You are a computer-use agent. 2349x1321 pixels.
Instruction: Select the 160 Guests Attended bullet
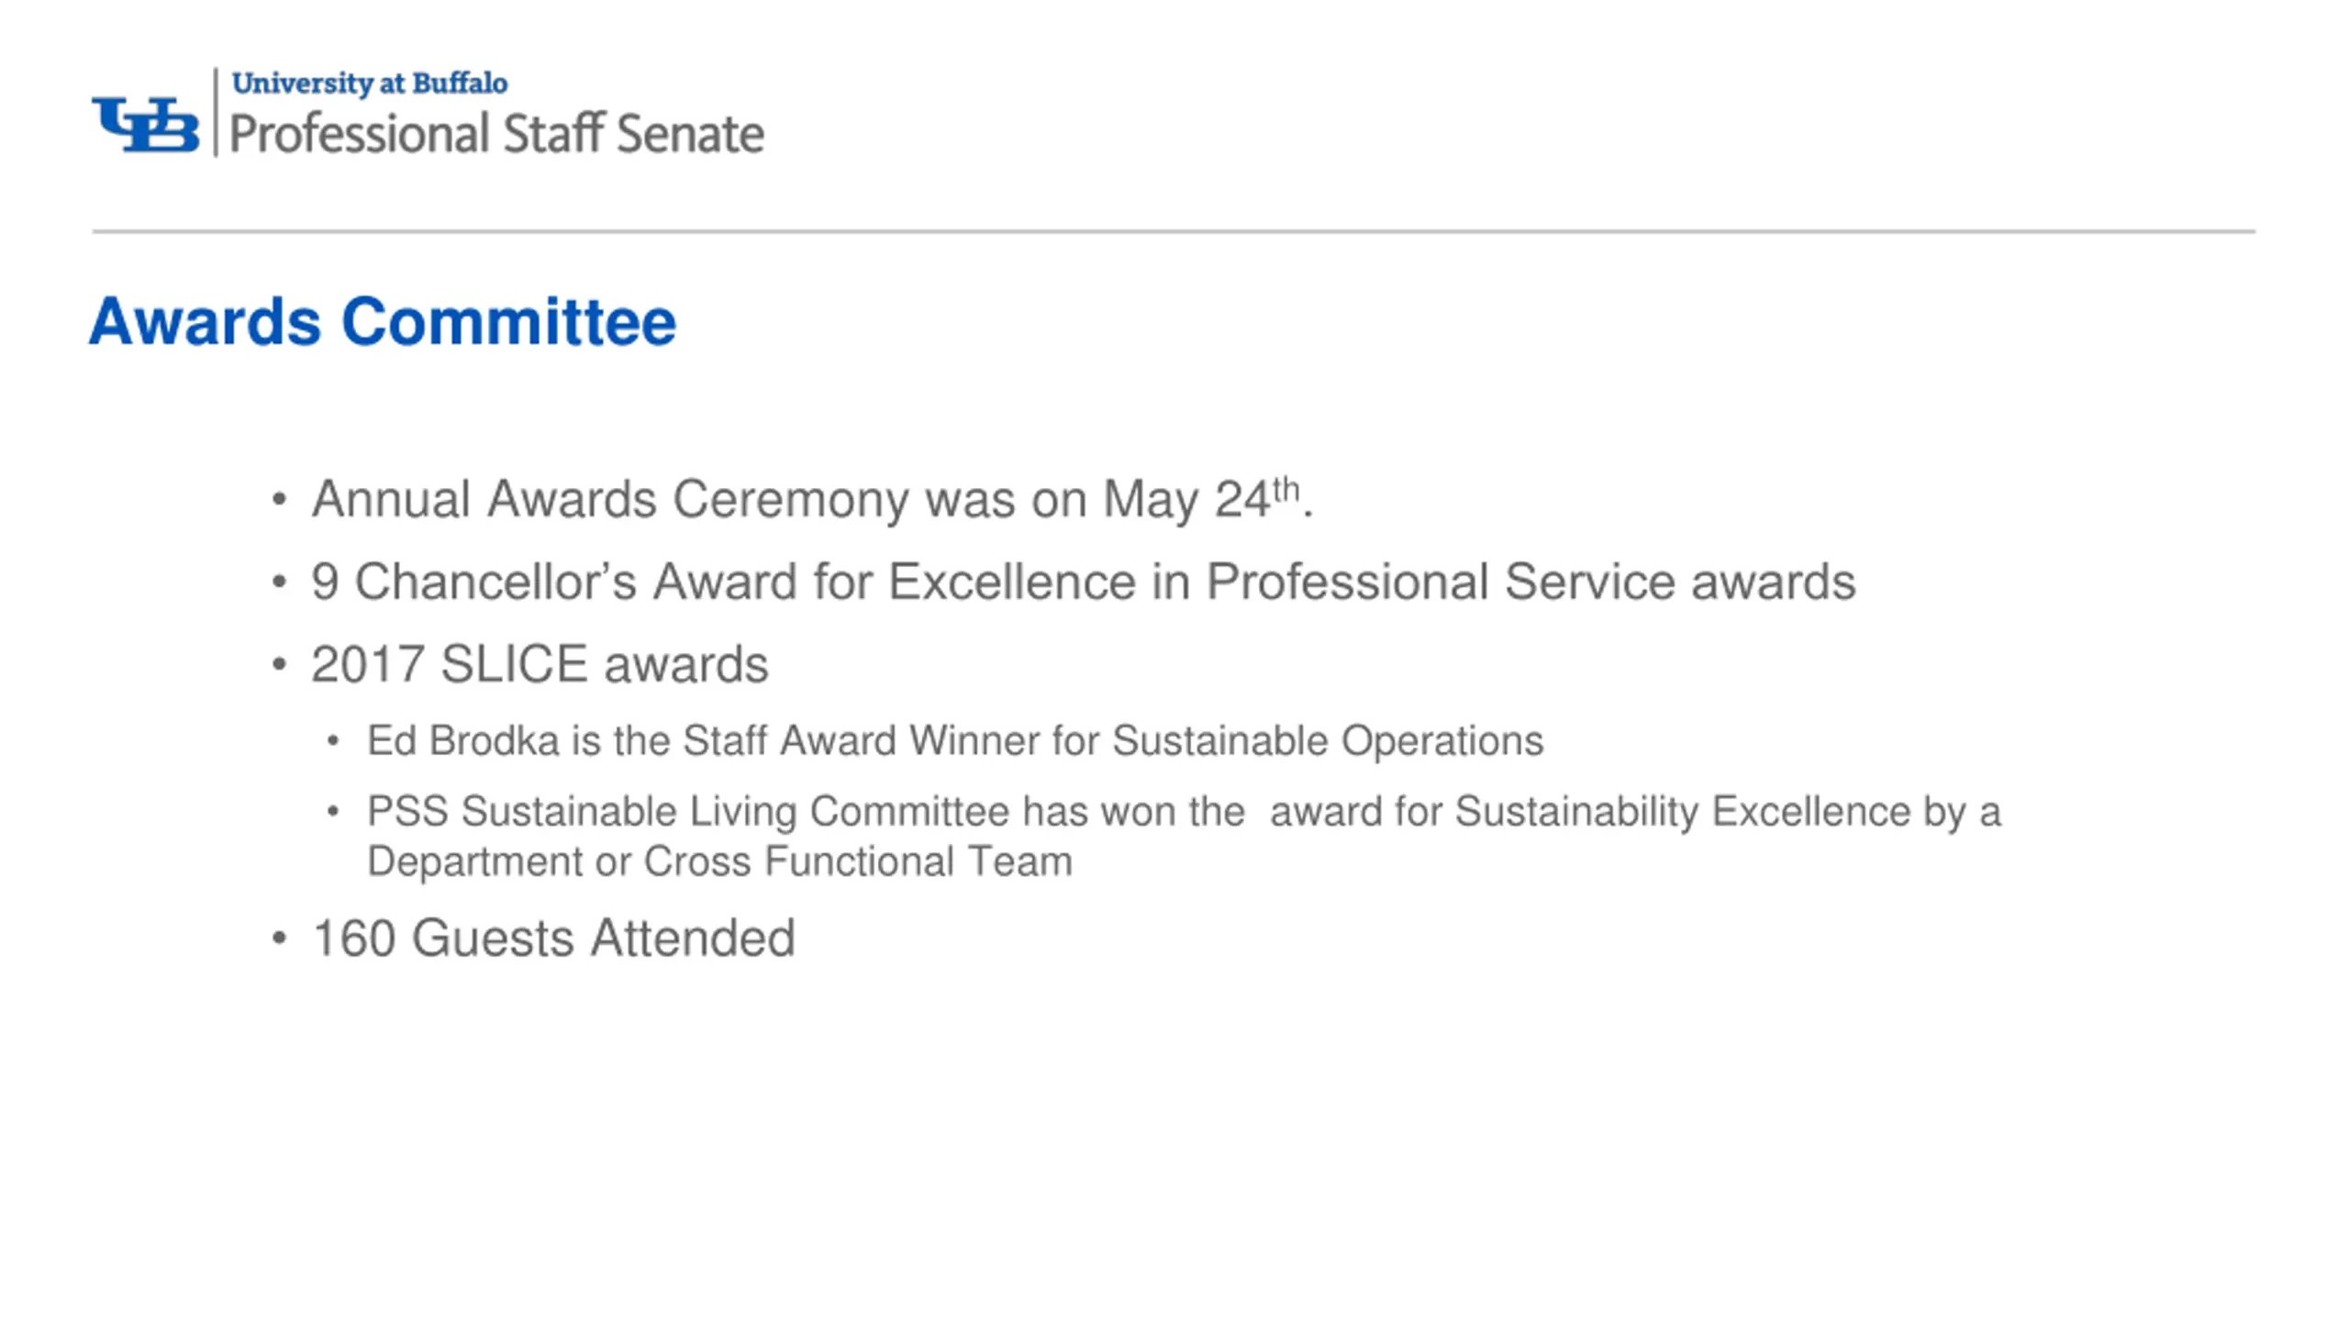[x=553, y=938]
